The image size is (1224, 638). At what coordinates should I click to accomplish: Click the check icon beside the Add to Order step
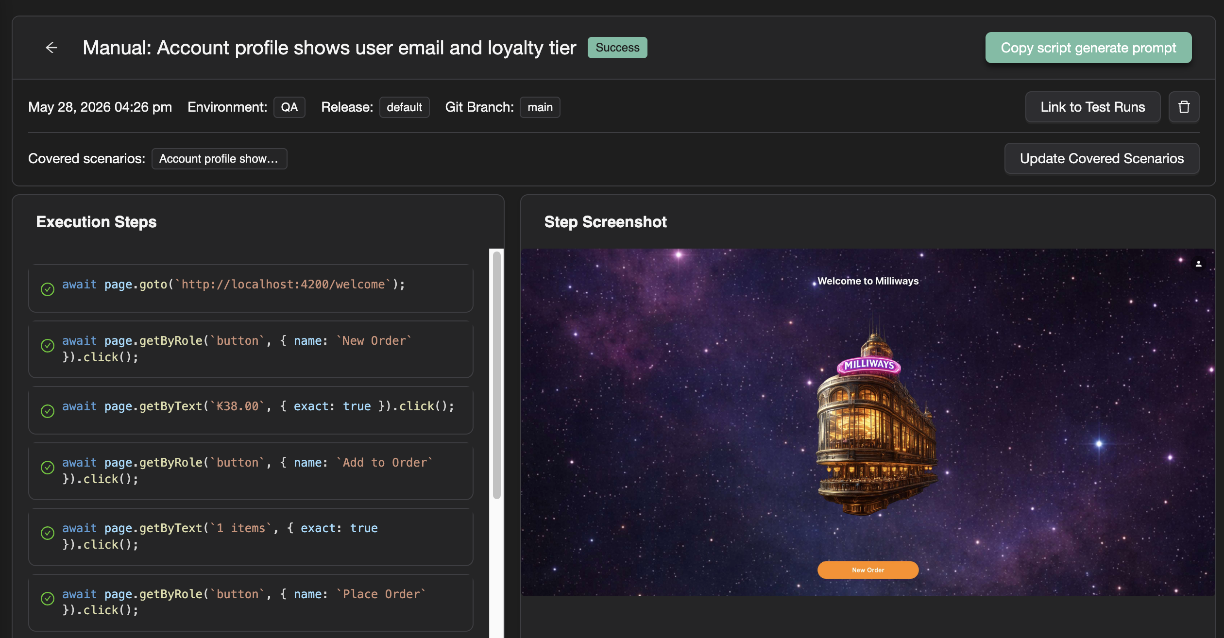[48, 468]
